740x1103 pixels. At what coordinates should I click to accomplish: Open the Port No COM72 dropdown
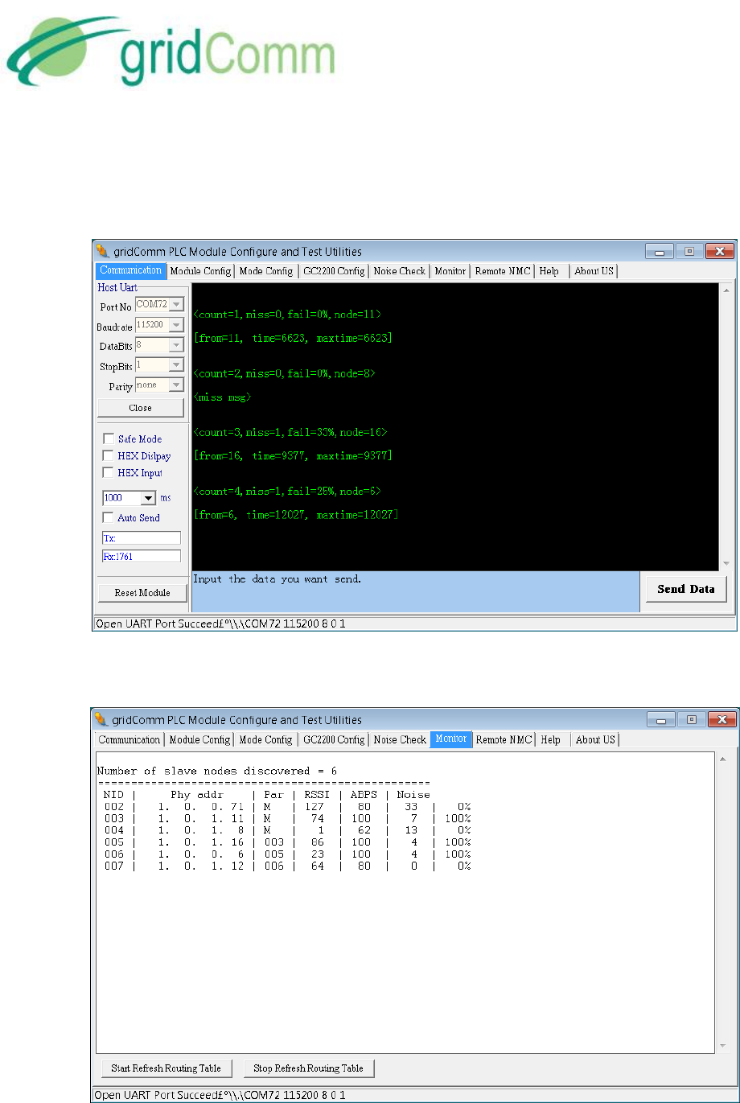coord(176,304)
